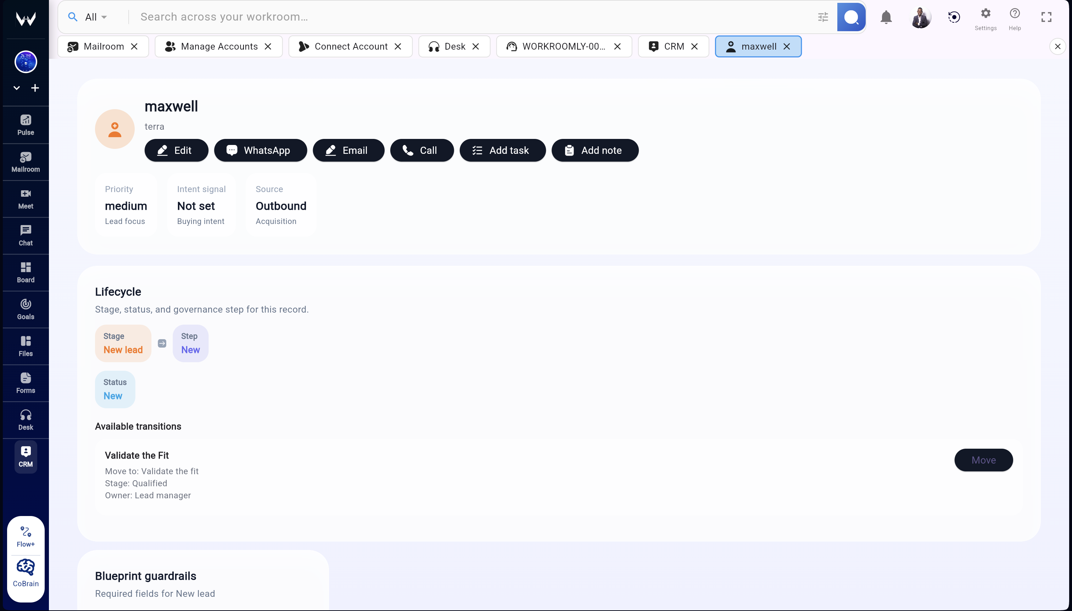This screenshot has width=1072, height=611.
Task: Click the arrow between Stage and Step
Action: click(x=162, y=343)
